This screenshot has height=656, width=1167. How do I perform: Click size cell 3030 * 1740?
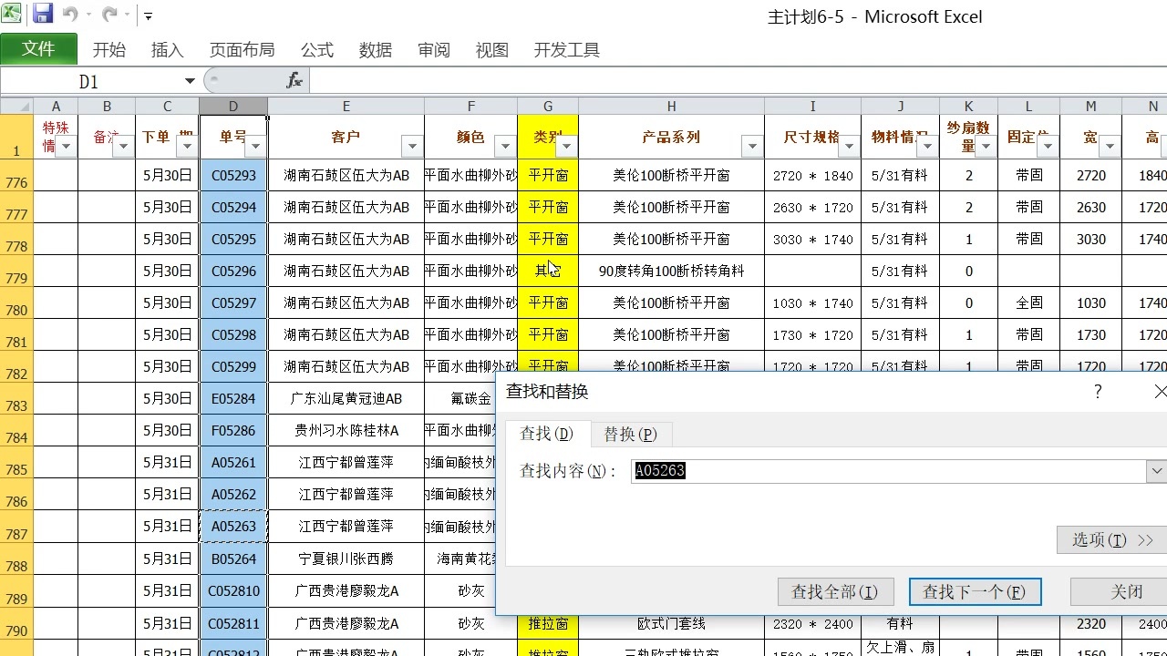pos(812,239)
